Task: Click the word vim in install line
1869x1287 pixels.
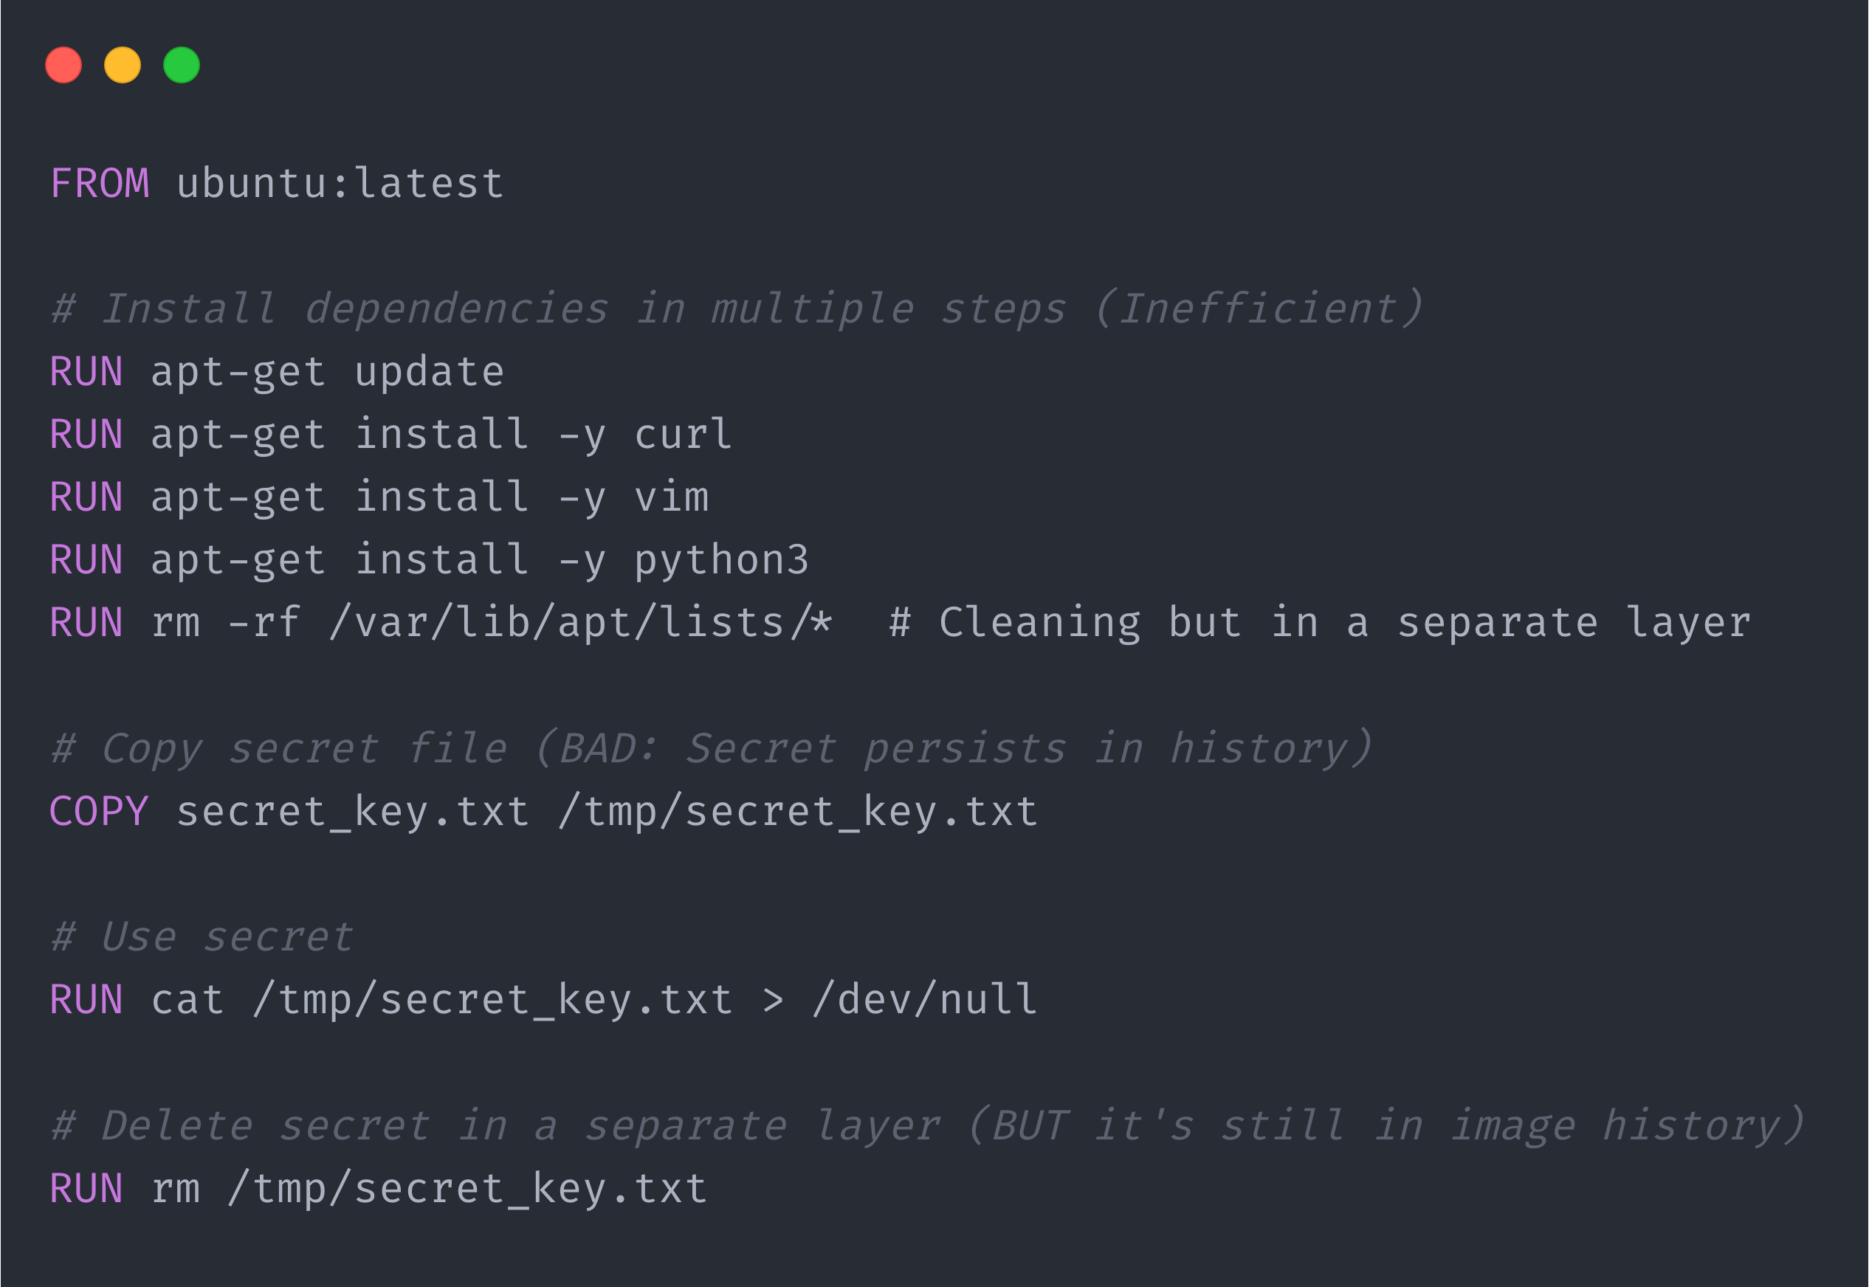Action: click(671, 497)
